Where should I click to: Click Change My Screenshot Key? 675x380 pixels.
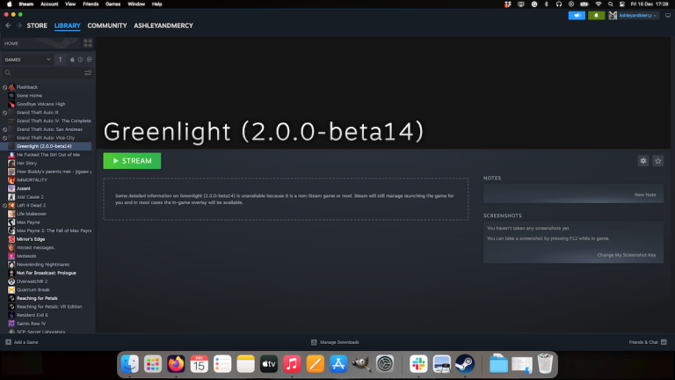pos(627,254)
